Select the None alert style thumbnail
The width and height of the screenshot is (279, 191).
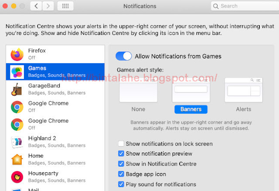(x=139, y=90)
